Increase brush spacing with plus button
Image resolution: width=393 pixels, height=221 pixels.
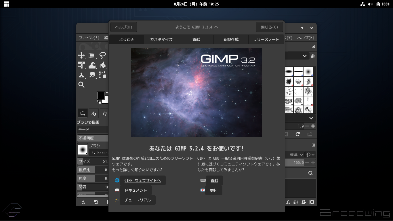pos(313,126)
